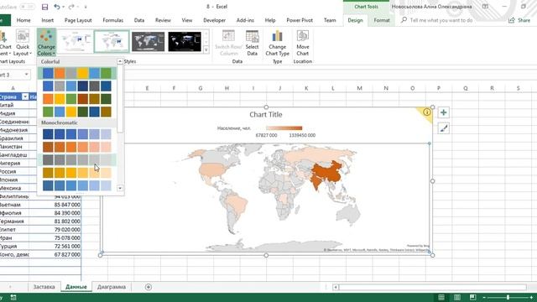The height and width of the screenshot is (302, 537).
Task: Click the Chart Title text
Action: coord(266,114)
